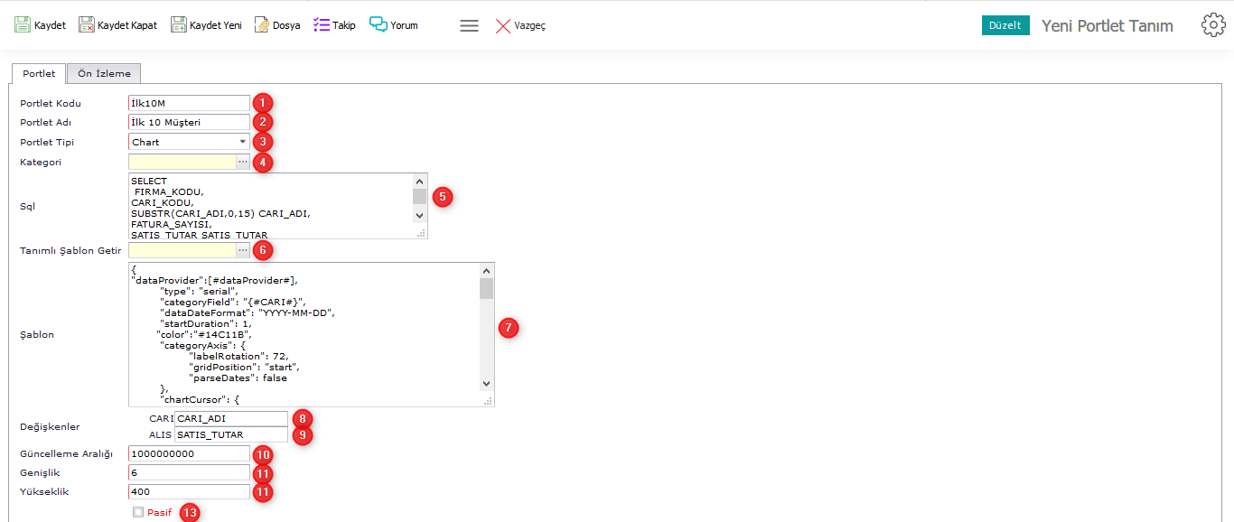
Task: Expand the Portlet Tipi dropdown
Action: (x=242, y=142)
